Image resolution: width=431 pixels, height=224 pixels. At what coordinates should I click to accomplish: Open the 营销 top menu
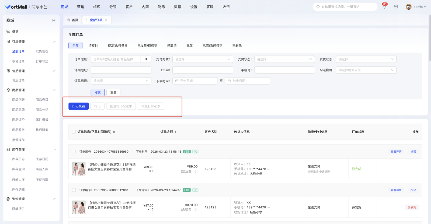click(x=81, y=7)
